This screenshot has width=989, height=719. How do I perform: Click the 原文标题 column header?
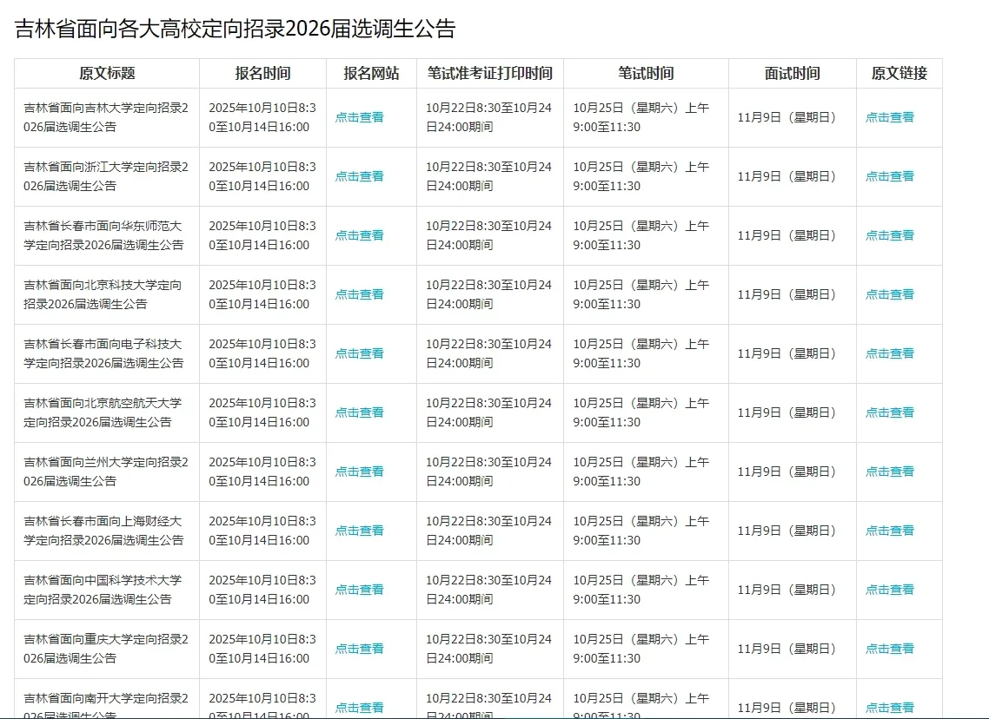point(107,73)
